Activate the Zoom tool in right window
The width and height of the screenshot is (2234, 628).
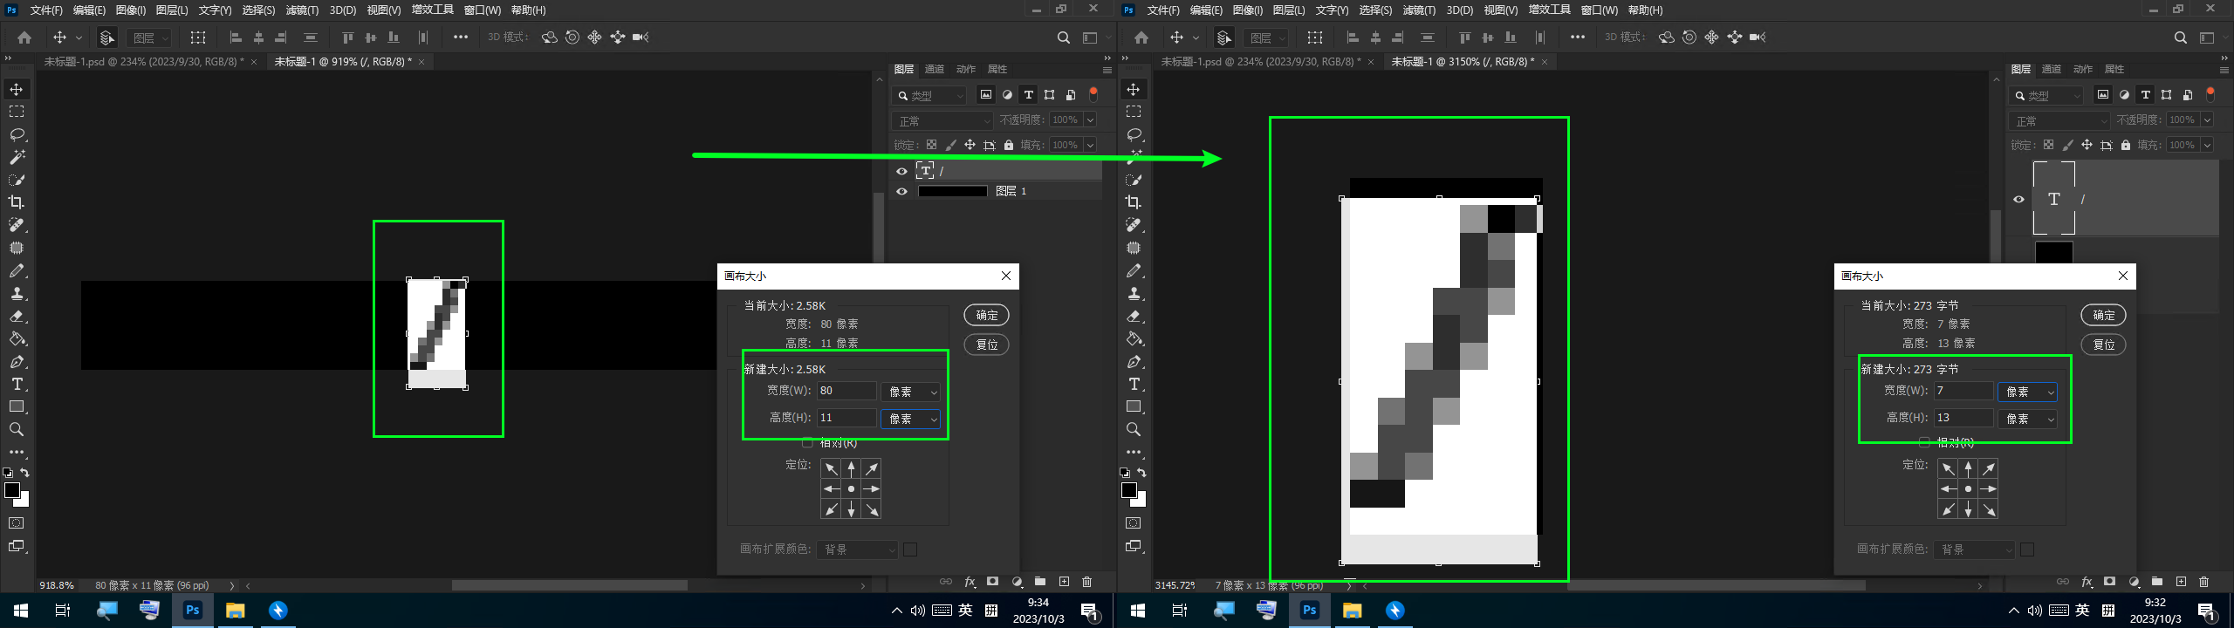(x=1134, y=429)
